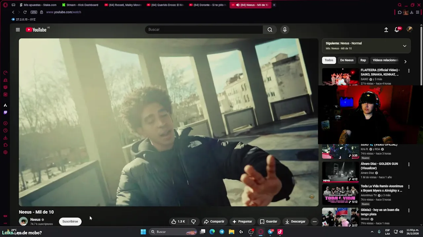
Task: Focus the YouTube Buscar search field
Action: 204,30
